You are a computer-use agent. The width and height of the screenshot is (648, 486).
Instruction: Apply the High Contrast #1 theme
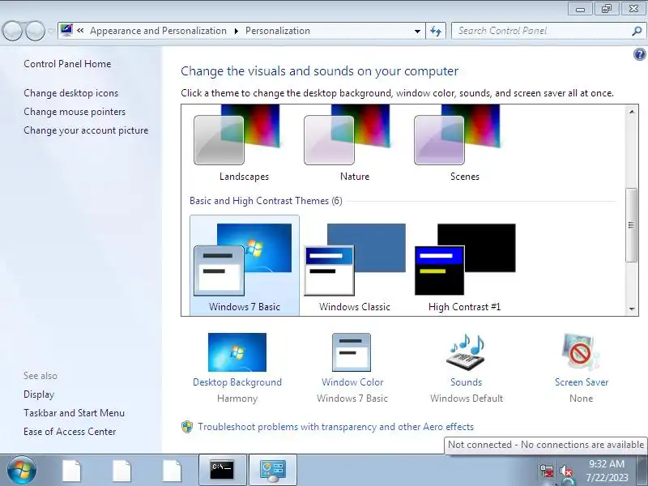point(464,266)
